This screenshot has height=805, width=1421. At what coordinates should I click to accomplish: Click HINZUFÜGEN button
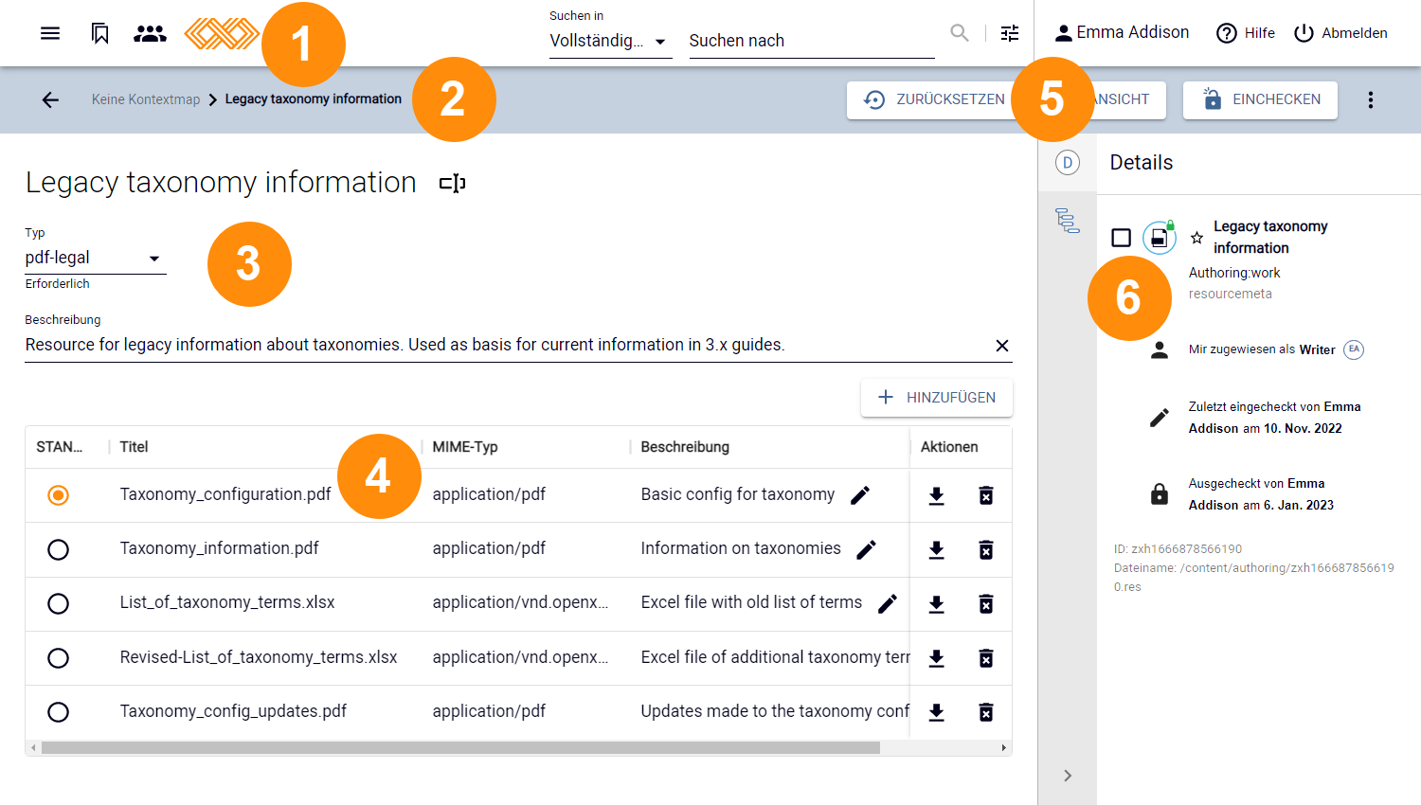click(937, 398)
